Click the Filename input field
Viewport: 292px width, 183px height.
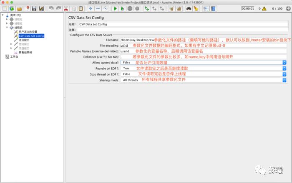coord(204,40)
